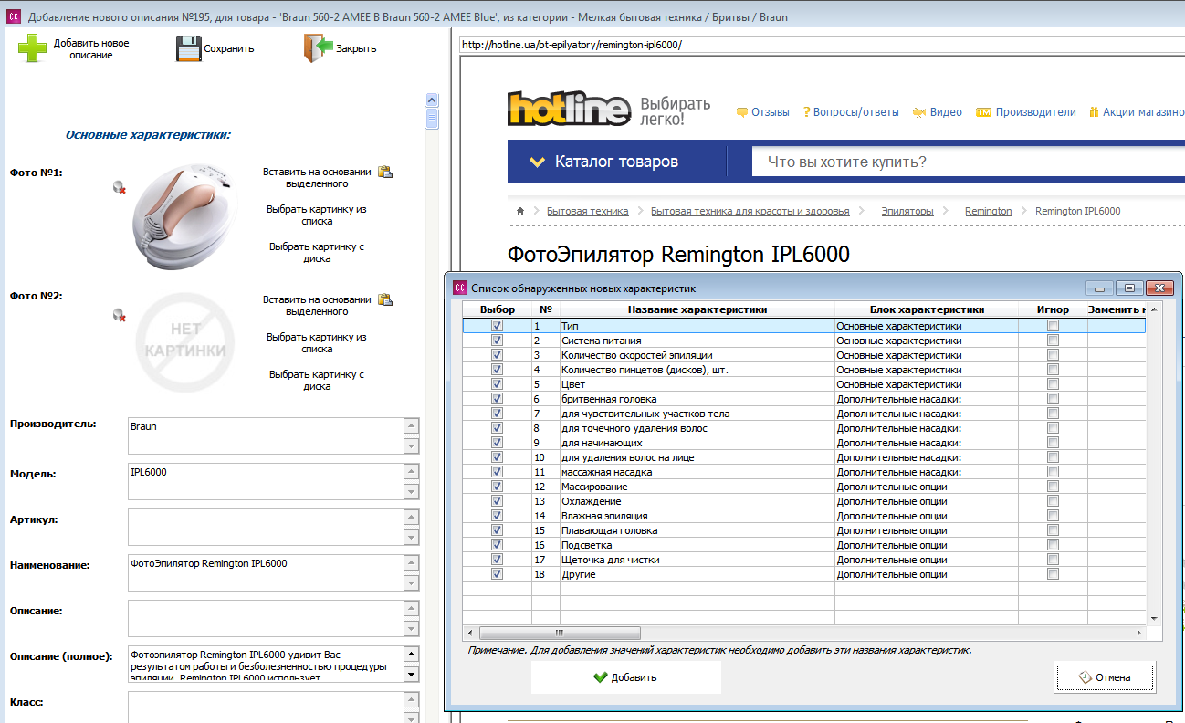Open Отзывы tab on hotline page
This screenshot has width=1185, height=723.
[x=763, y=112]
